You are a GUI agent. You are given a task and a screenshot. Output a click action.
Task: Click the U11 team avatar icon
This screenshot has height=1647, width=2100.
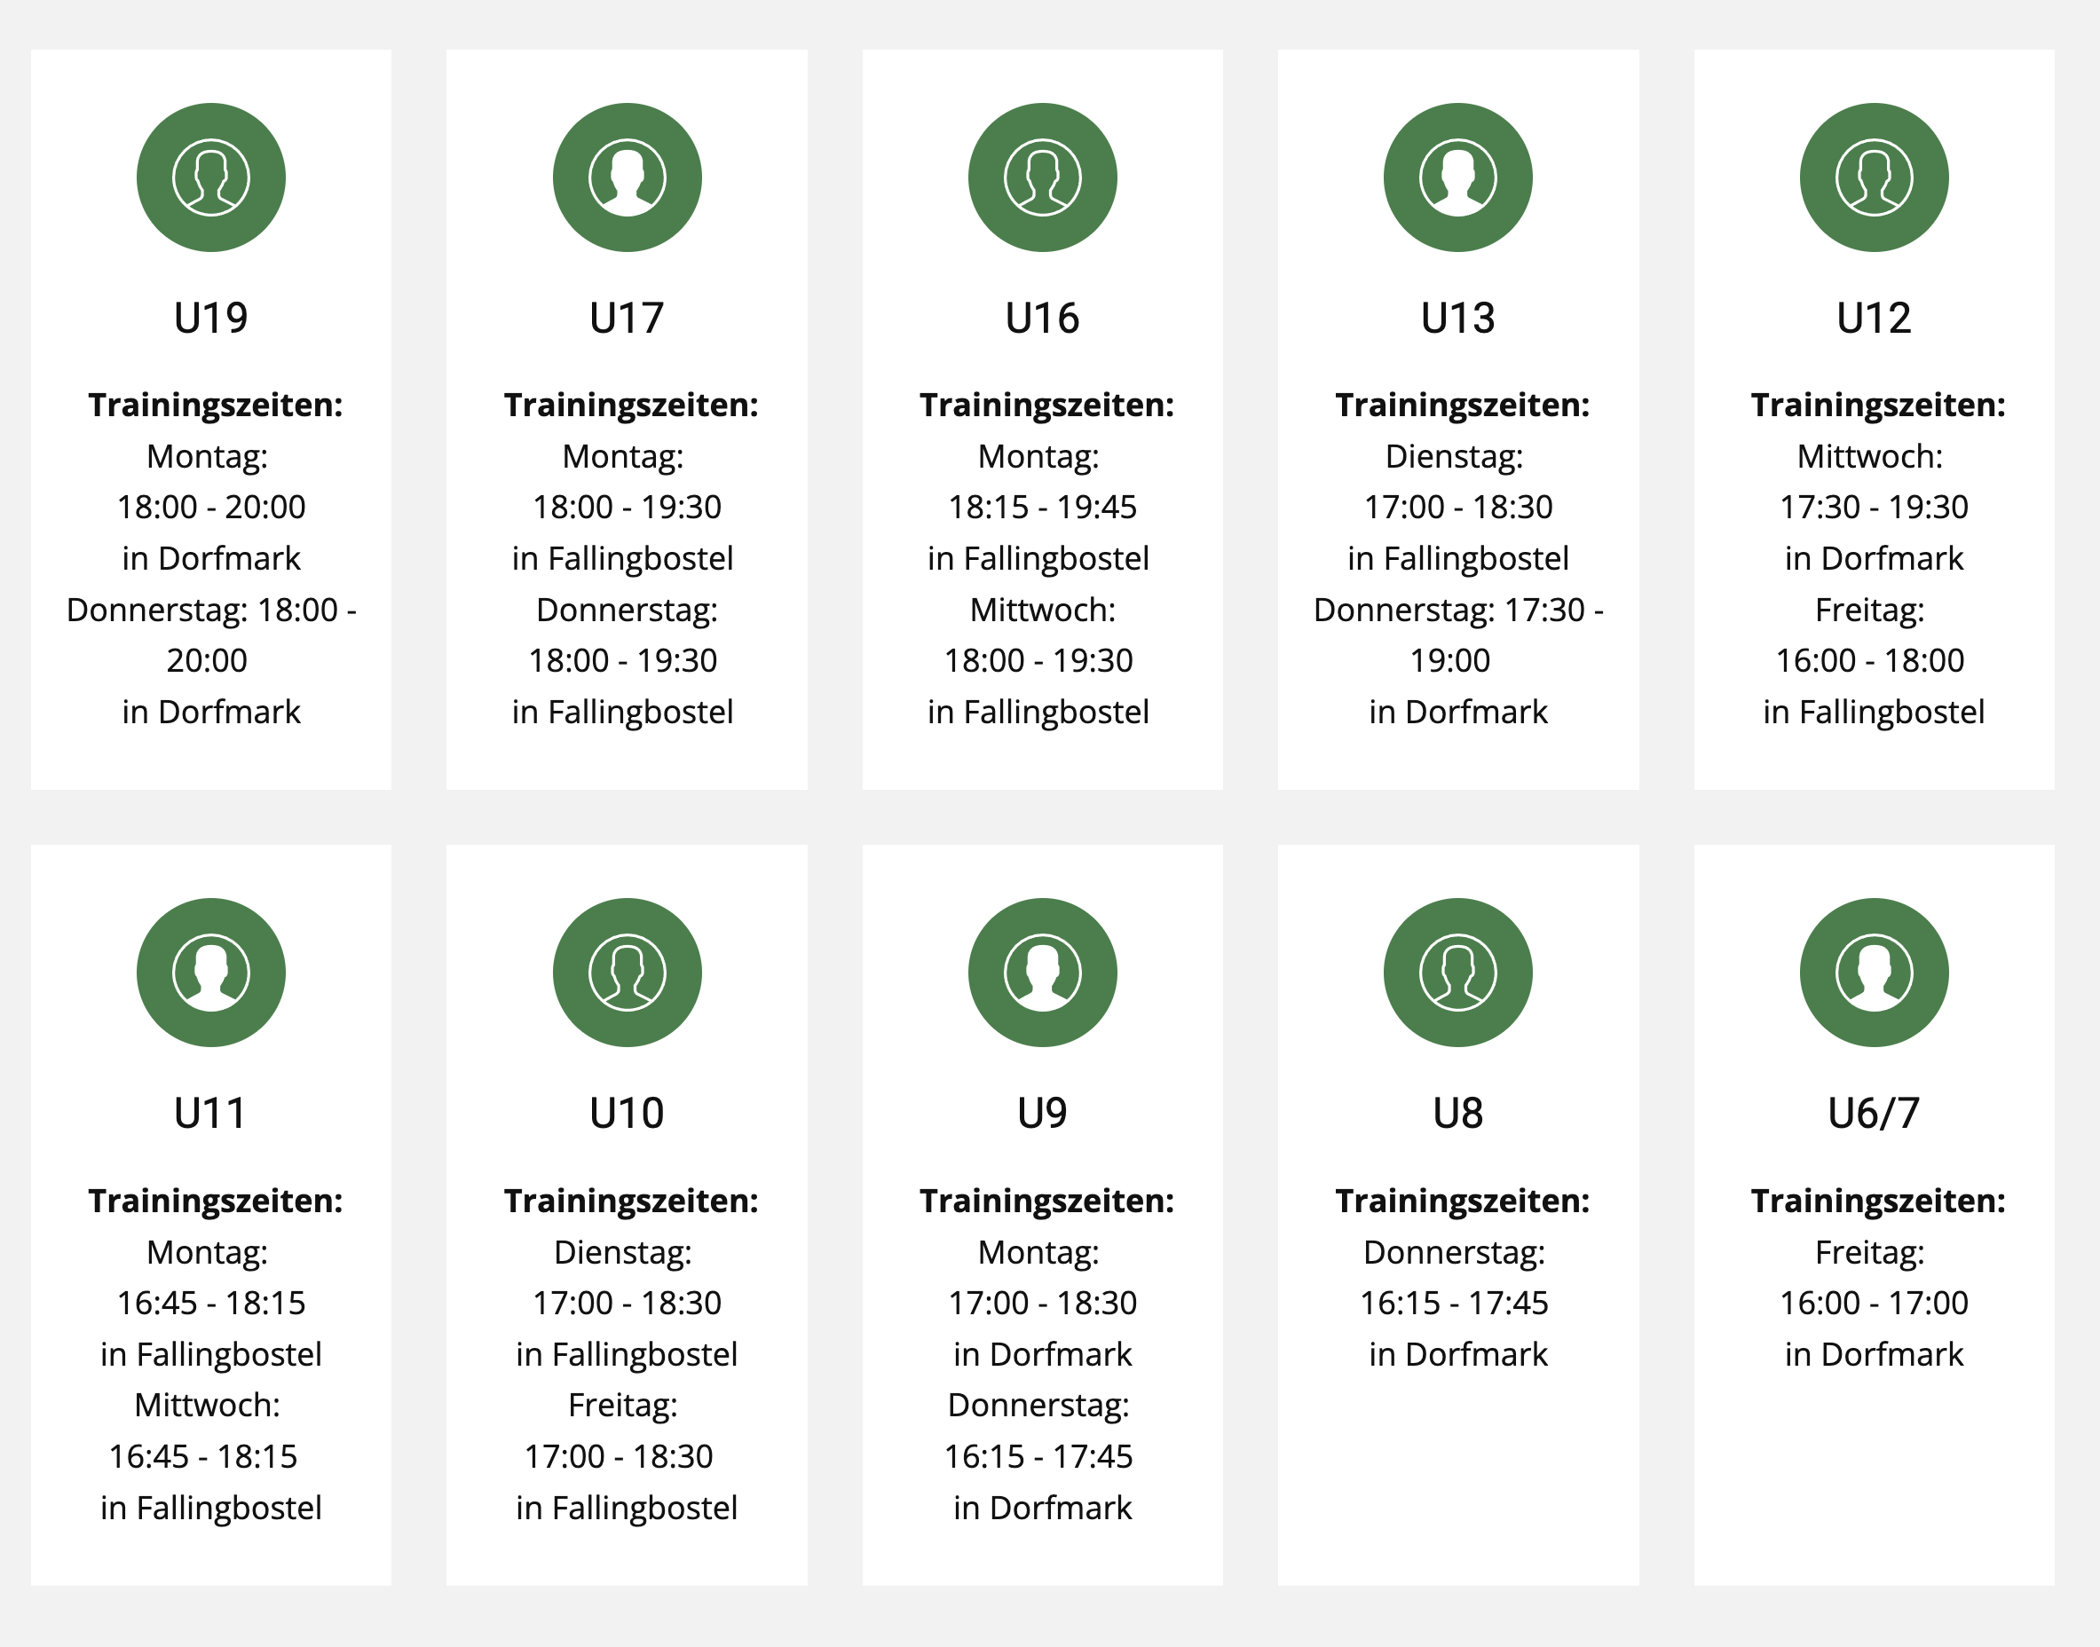click(x=210, y=972)
